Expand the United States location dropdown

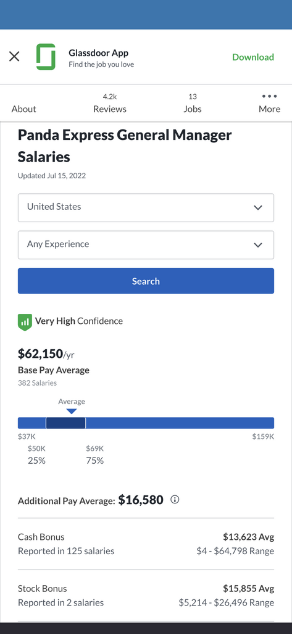pos(146,207)
